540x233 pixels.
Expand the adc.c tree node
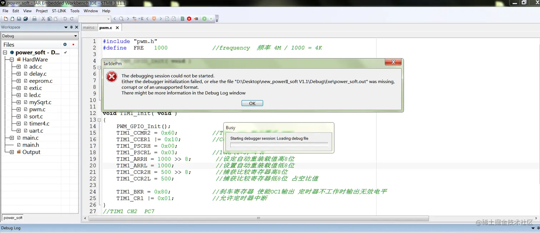(x=19, y=67)
